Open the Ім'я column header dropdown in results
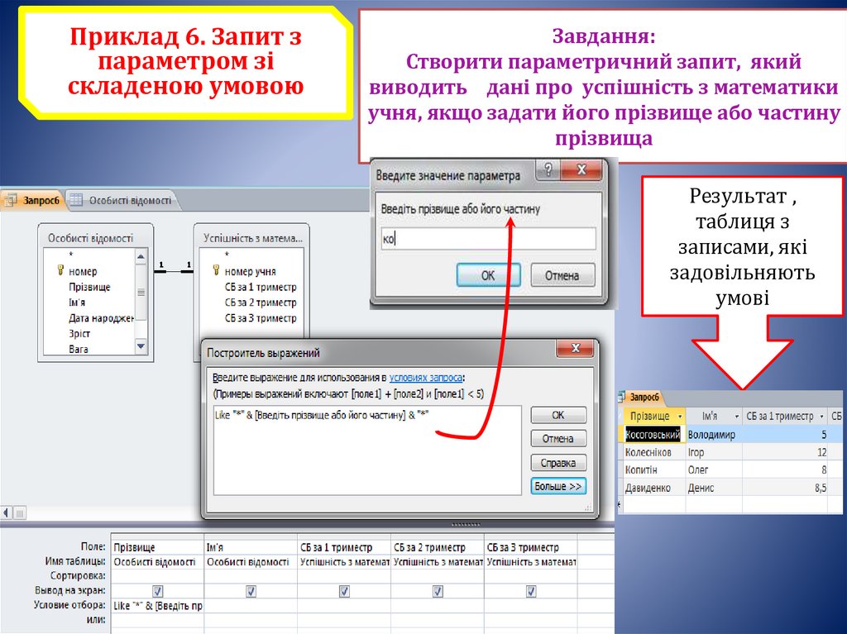847x634 pixels. [x=736, y=417]
